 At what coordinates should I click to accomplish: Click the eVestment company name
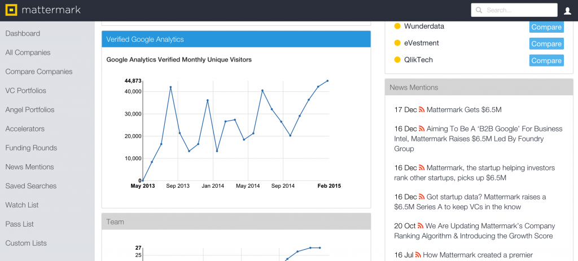coord(421,43)
